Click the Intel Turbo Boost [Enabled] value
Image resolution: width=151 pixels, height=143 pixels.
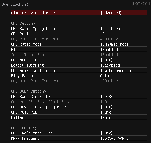click(110, 55)
